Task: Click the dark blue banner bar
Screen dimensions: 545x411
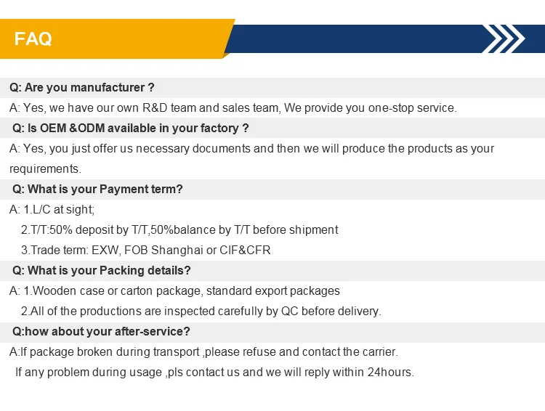Action: tap(384, 38)
